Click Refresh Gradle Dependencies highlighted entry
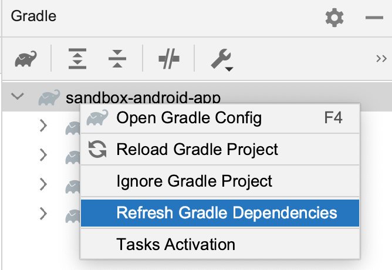The height and width of the screenshot is (270, 392). (x=220, y=212)
